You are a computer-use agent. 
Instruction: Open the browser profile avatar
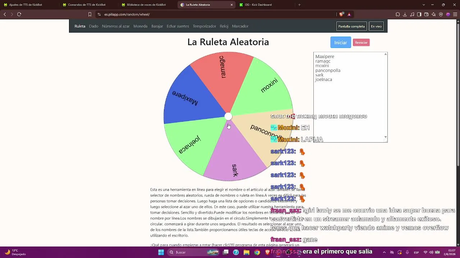click(x=448, y=14)
